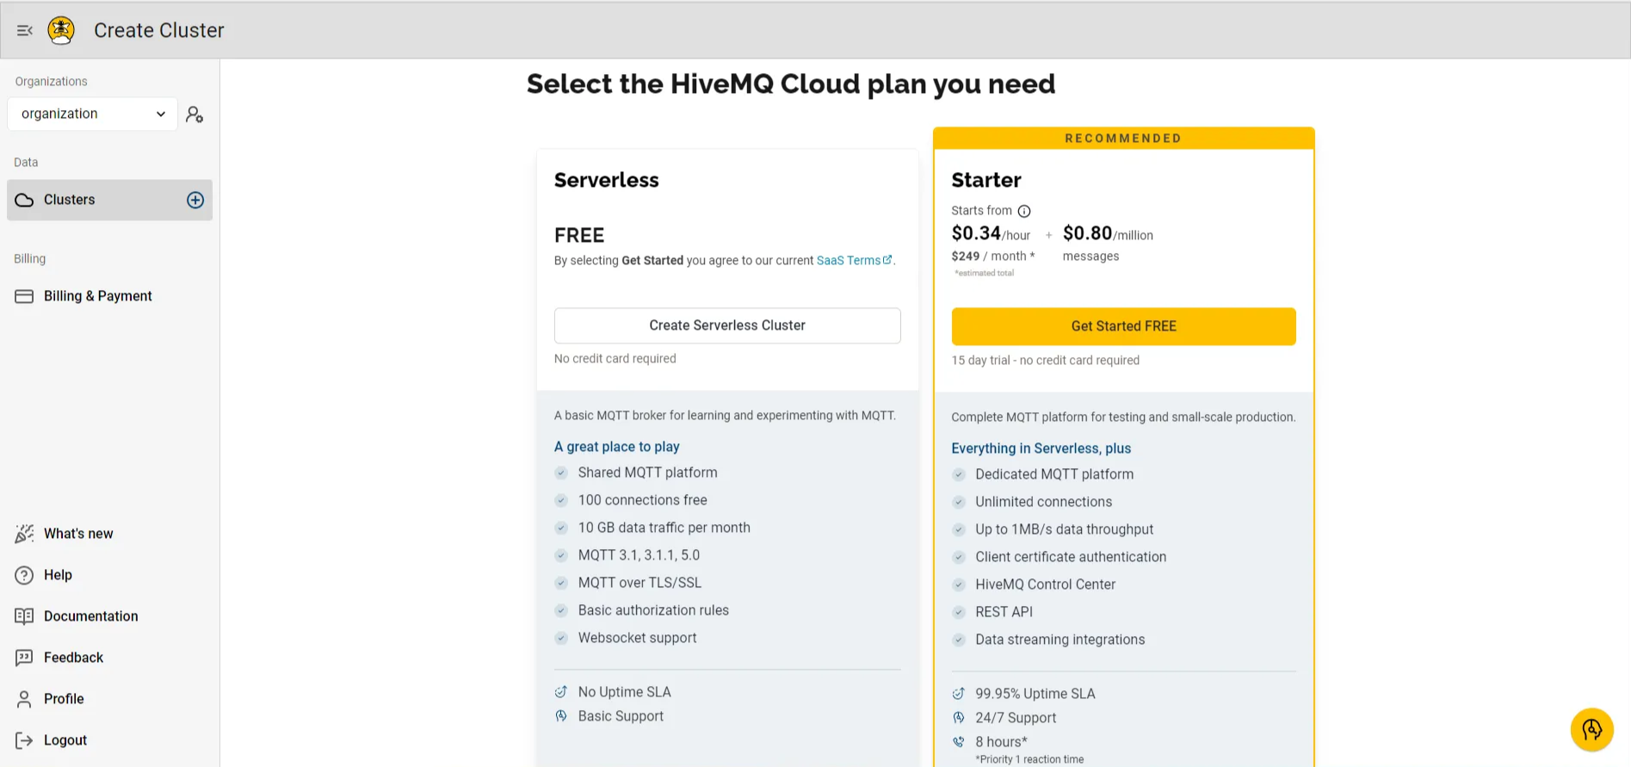
Task: Go to Billing & Payment
Action: tap(109, 296)
